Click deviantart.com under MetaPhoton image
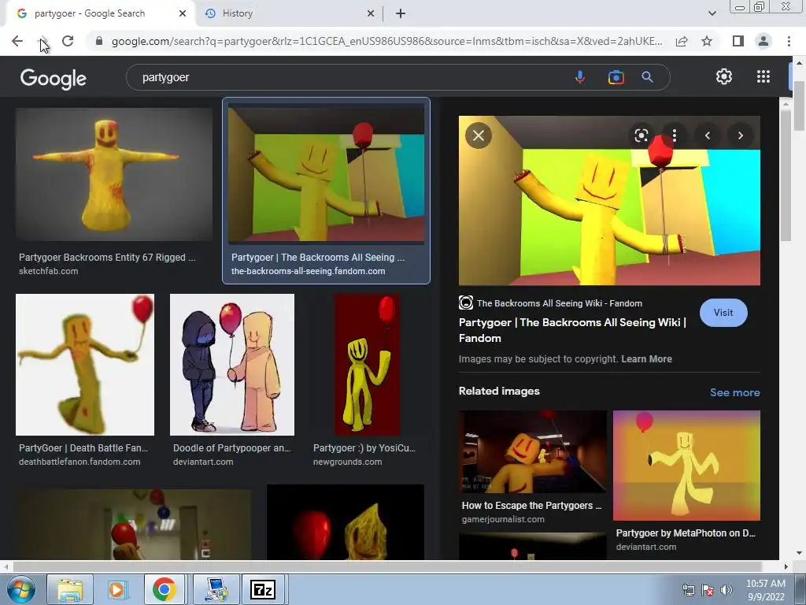The image size is (806, 605). (x=645, y=547)
